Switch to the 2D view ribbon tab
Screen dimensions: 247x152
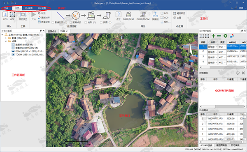click(42, 8)
